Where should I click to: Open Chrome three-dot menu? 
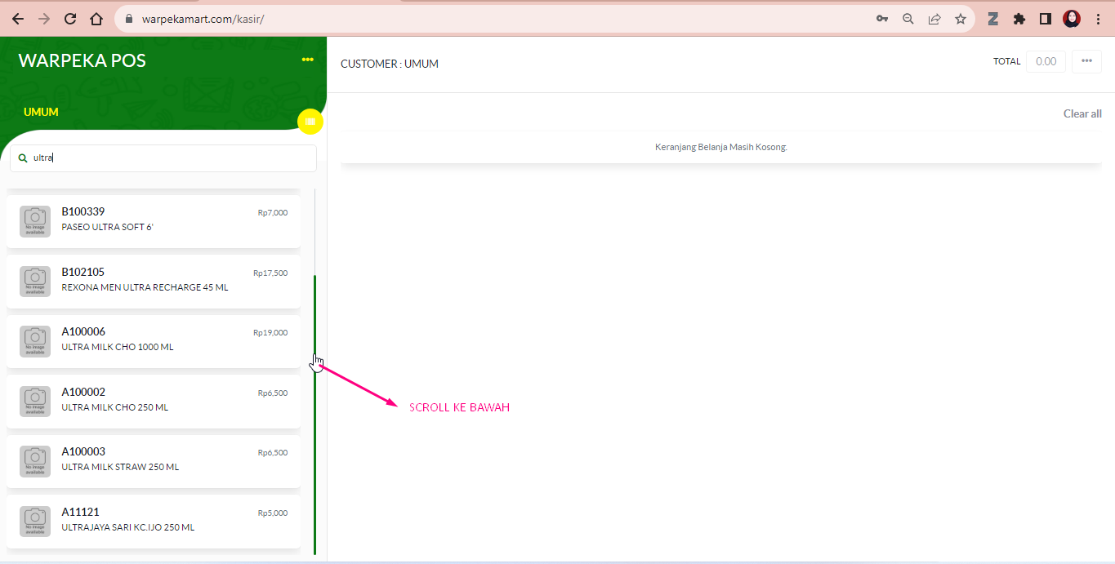1098,19
